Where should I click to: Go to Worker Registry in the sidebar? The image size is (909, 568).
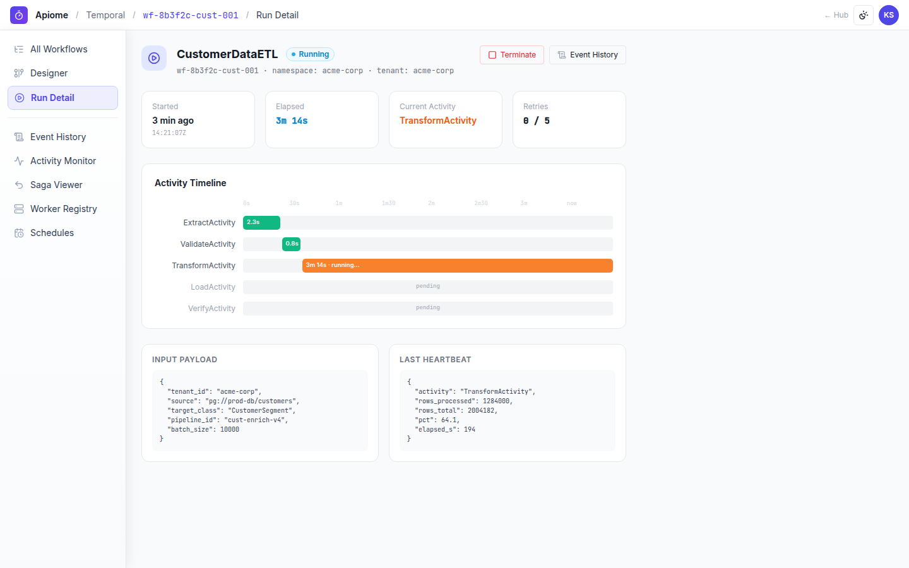(62, 209)
